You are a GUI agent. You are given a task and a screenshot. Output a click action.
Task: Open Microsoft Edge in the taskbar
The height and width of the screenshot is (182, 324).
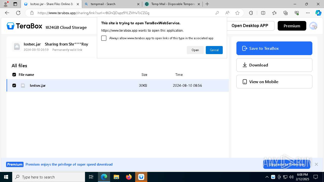pos(104,177)
